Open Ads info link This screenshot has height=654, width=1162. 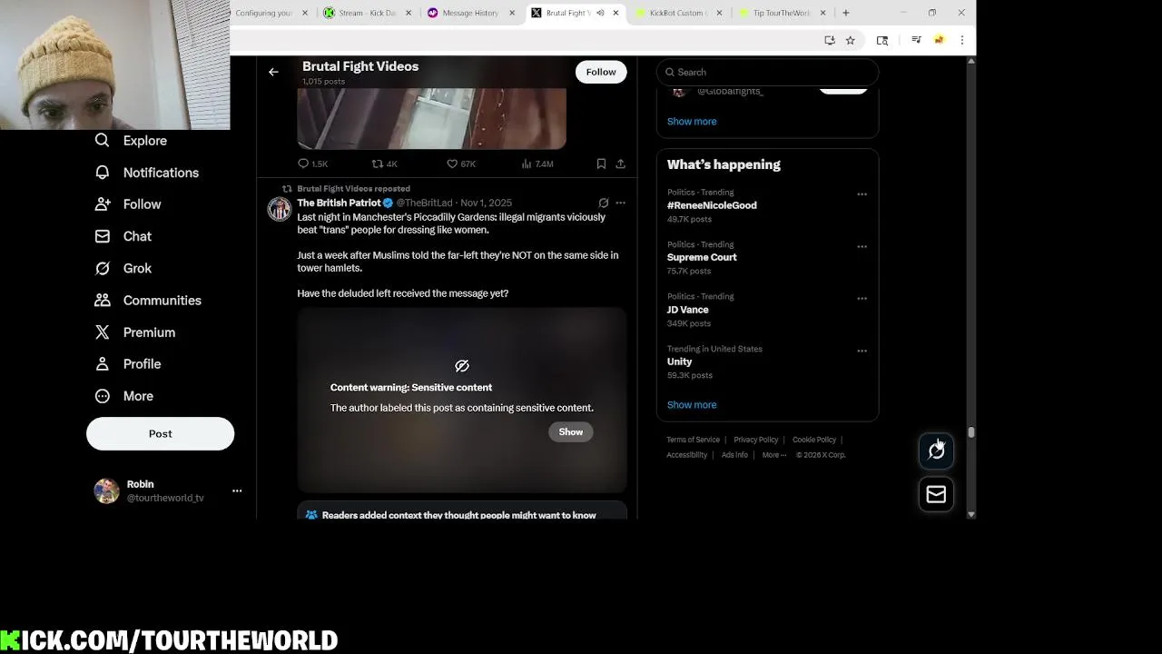tap(734, 455)
